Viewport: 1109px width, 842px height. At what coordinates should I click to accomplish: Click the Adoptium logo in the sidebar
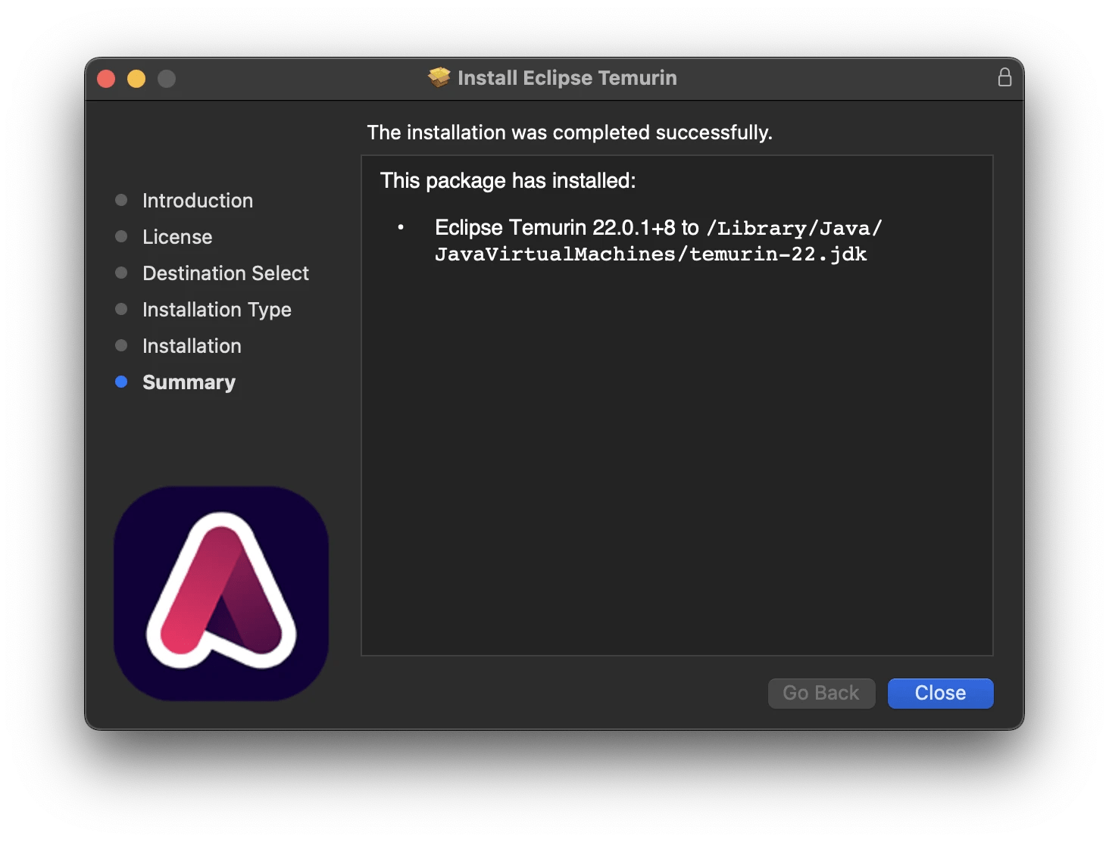221,593
